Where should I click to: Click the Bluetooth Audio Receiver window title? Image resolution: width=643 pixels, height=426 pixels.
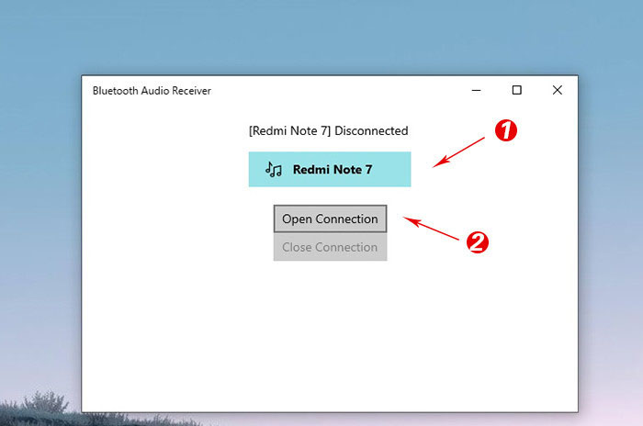coord(152,91)
